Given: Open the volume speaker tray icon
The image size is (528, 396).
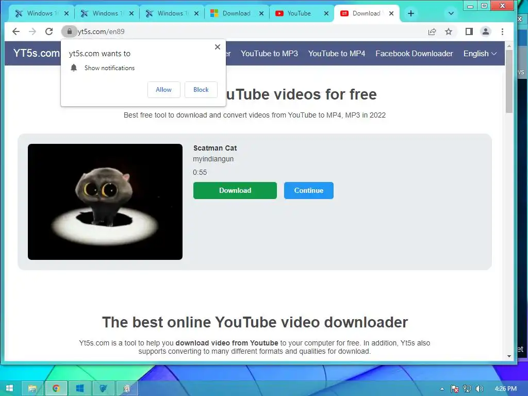Looking at the screenshot, I should click(480, 389).
